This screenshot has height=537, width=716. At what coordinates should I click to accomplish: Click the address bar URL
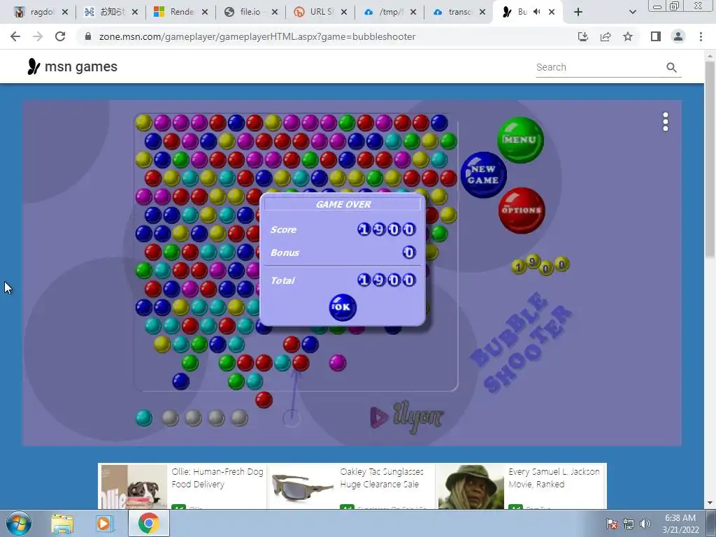pos(257,36)
